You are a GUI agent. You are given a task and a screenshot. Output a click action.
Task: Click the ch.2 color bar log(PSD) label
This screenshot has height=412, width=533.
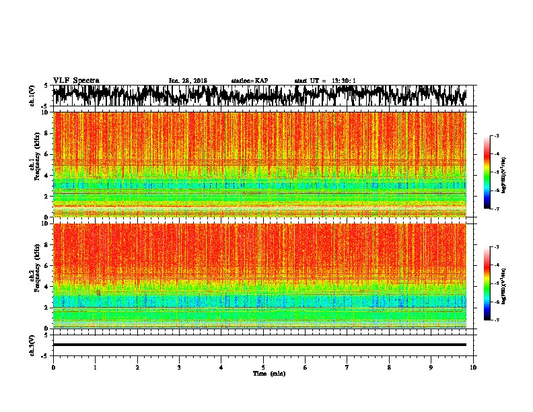(503, 286)
